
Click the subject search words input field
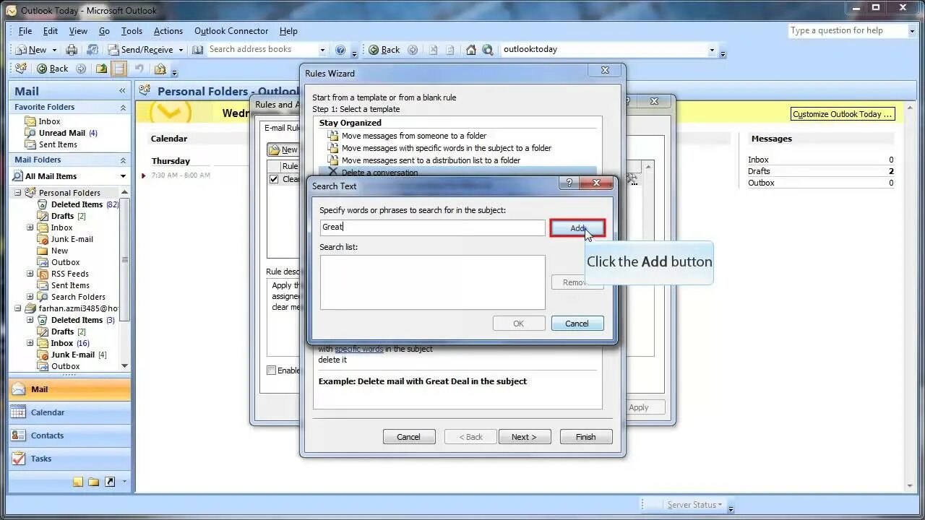tap(432, 227)
